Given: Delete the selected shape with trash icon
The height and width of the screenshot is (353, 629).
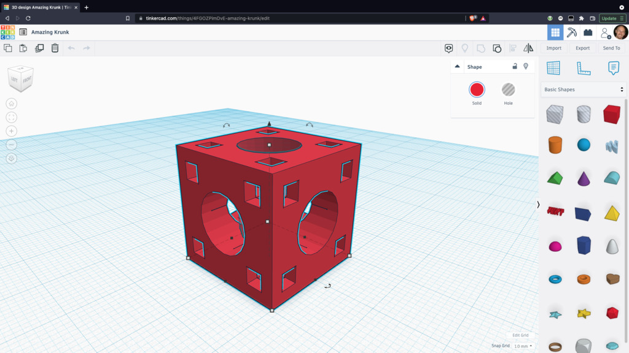Looking at the screenshot, I should tap(55, 48).
